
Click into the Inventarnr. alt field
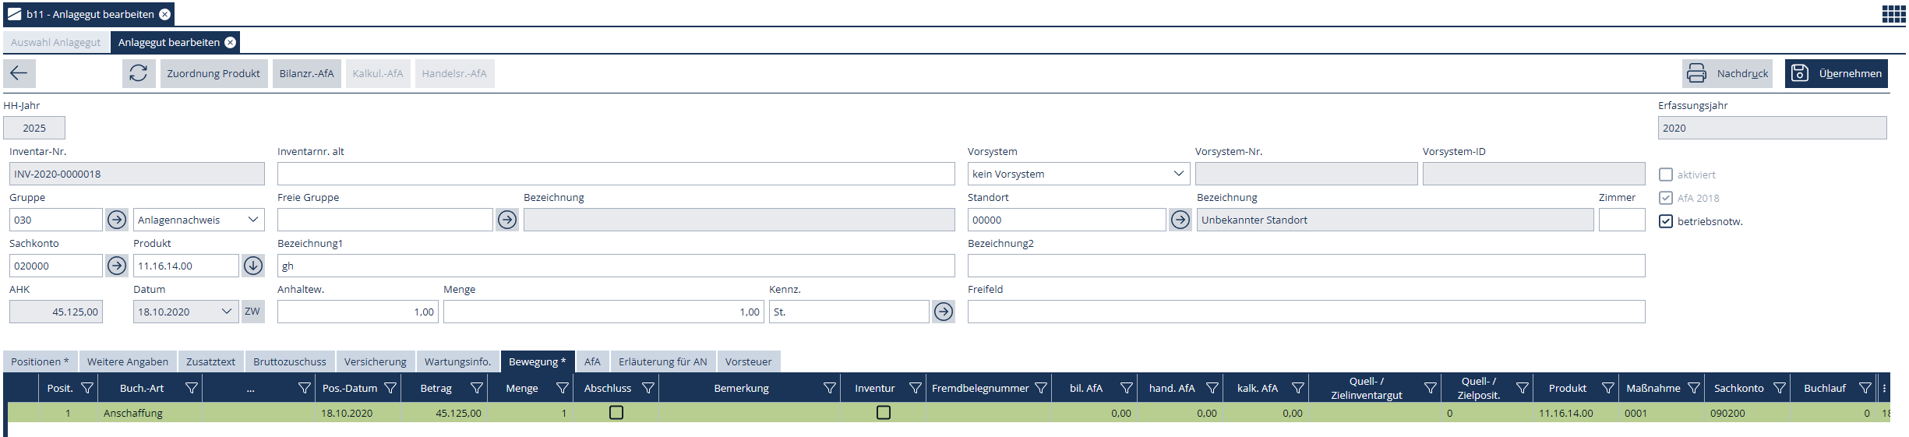(616, 174)
